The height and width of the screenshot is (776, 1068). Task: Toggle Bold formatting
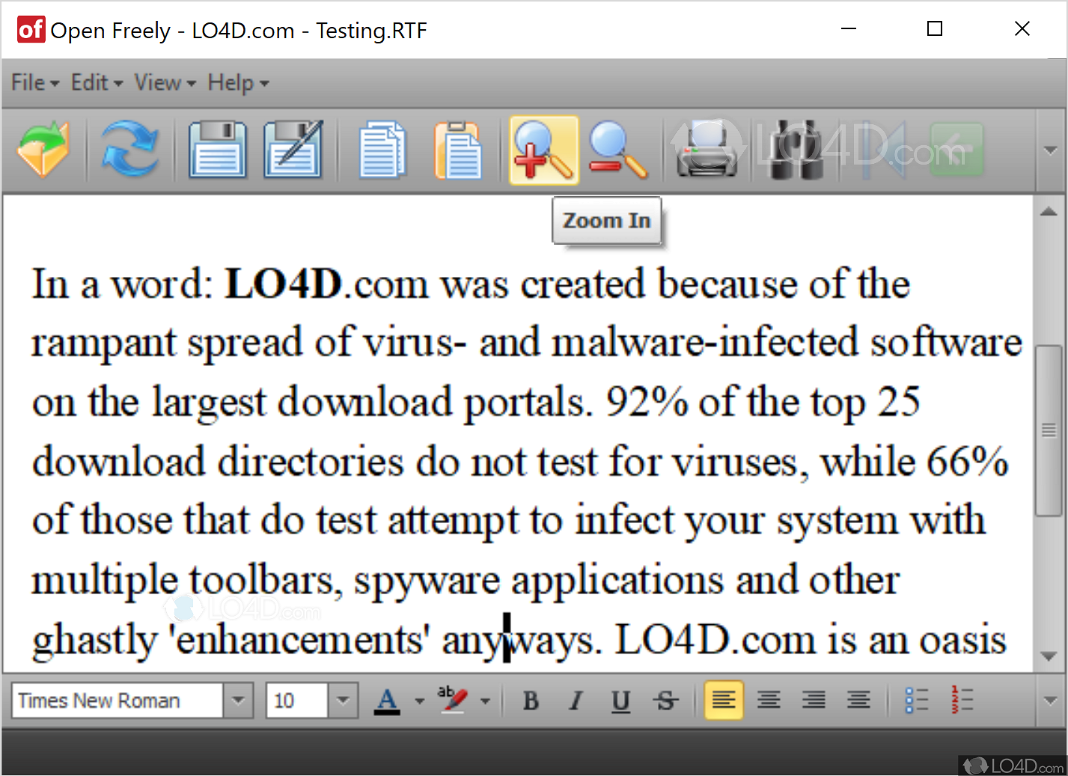click(531, 701)
